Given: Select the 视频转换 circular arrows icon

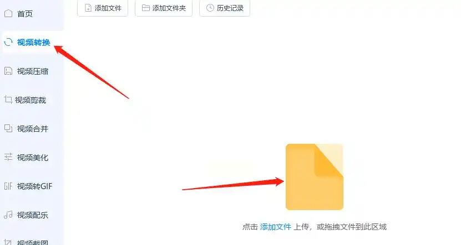Looking at the screenshot, I should point(8,42).
